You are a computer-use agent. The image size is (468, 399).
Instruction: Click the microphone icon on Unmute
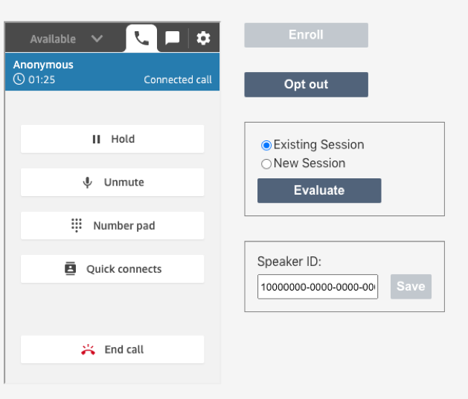[88, 182]
